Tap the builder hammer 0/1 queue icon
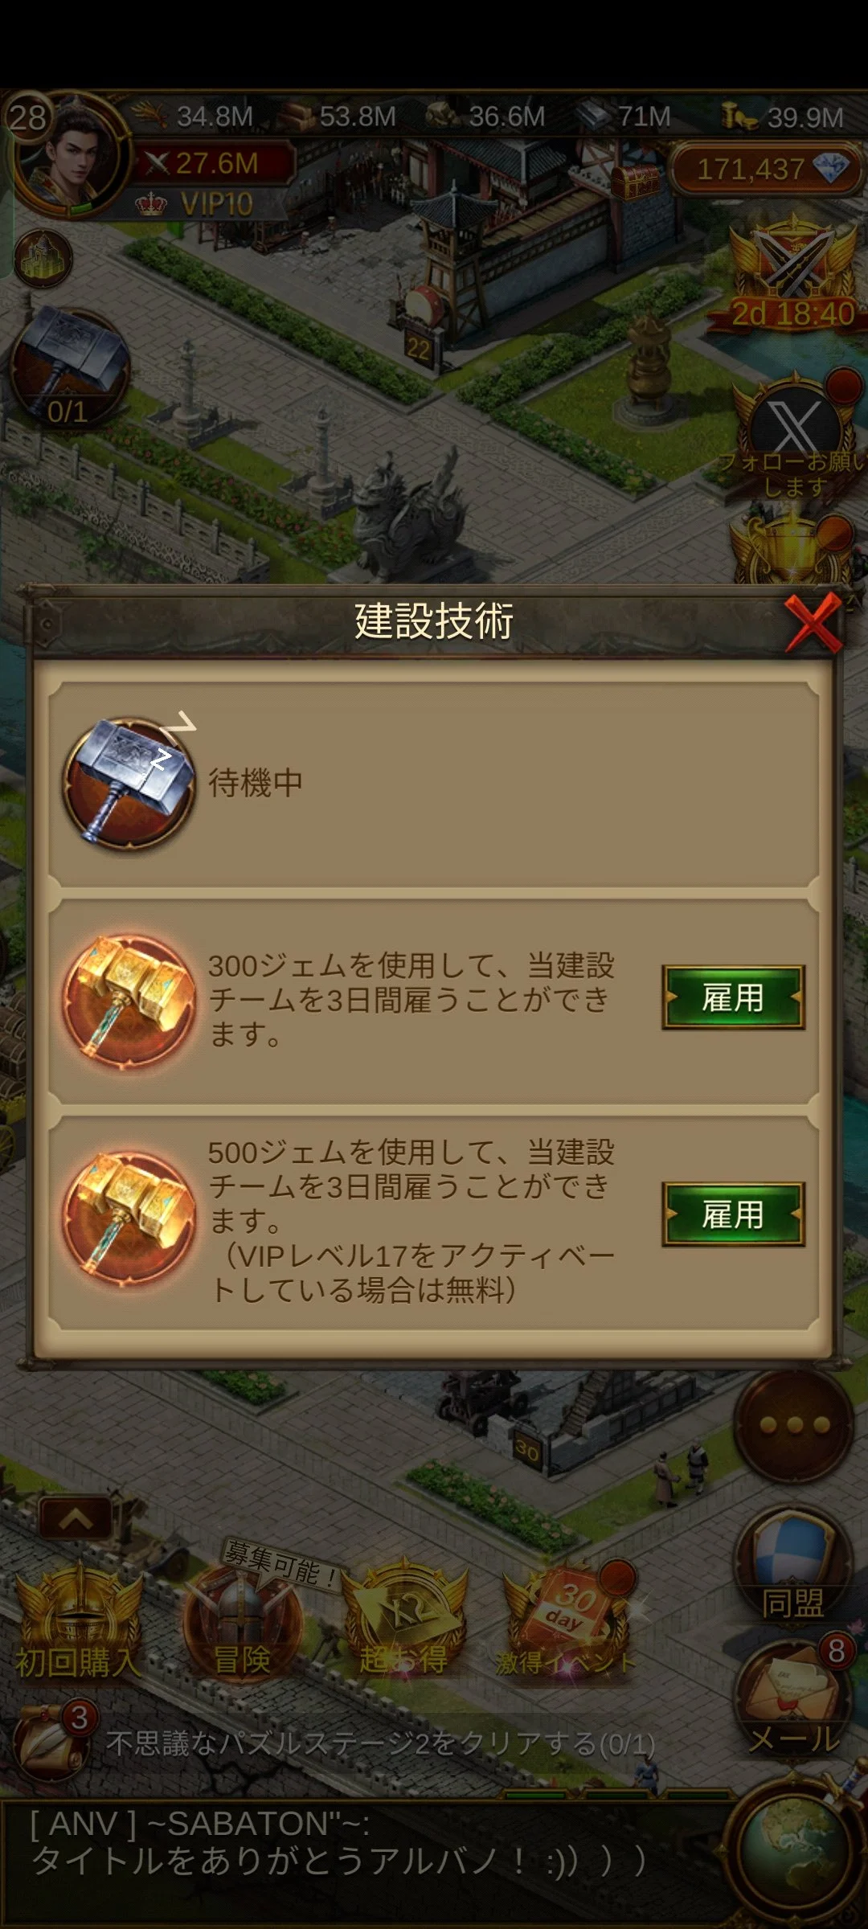The image size is (868, 1929). (x=71, y=367)
